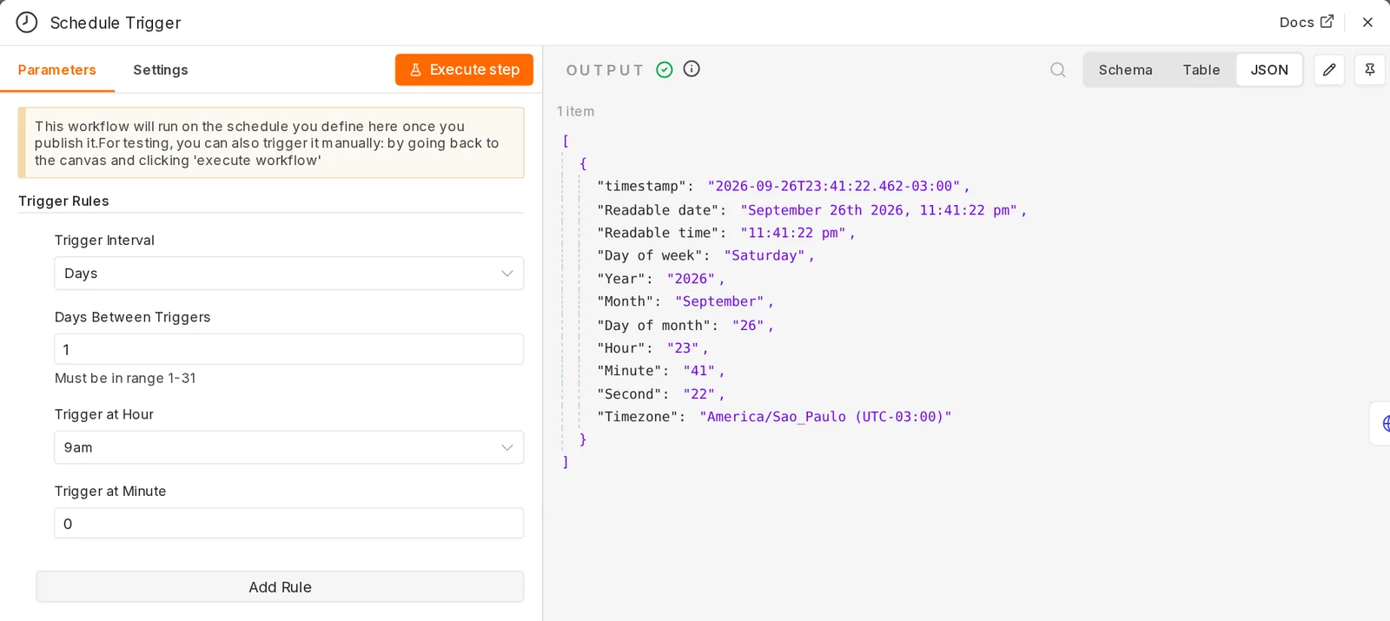1390x621 pixels.
Task: Open the Trigger at Hour dropdown showing 9am
Action: pyautogui.click(x=288, y=447)
